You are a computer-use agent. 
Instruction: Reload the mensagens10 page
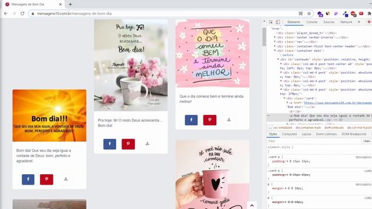pyautogui.click(x=22, y=13)
